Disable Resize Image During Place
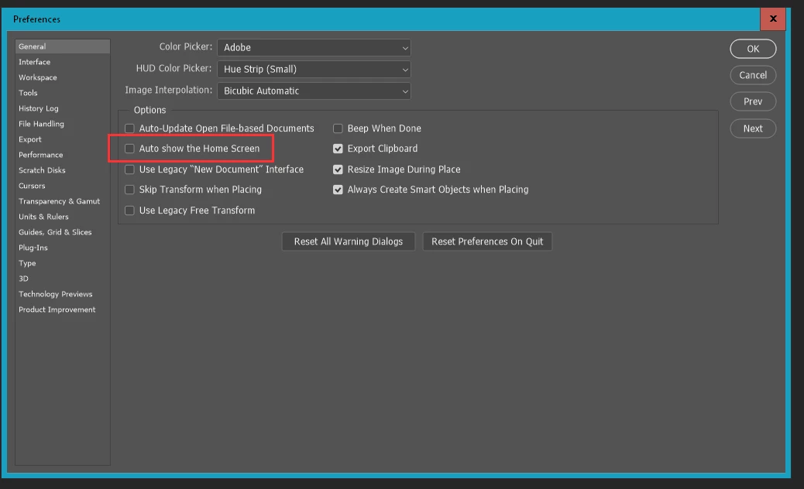The width and height of the screenshot is (804, 489). tap(338, 169)
